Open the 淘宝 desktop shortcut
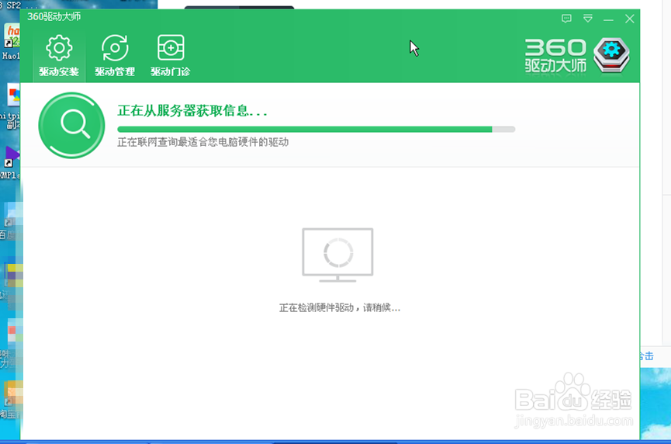The image size is (671, 444). pos(10,401)
